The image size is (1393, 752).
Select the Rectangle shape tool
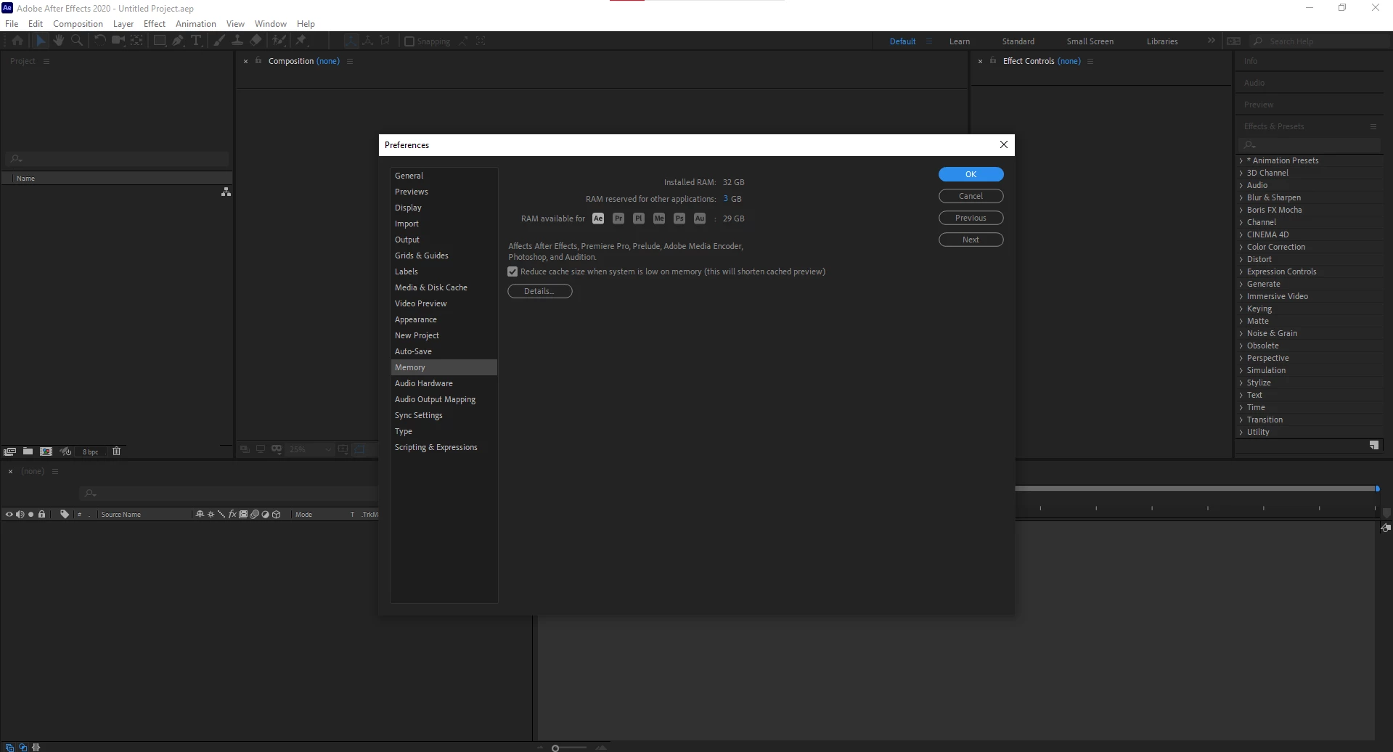(x=159, y=41)
